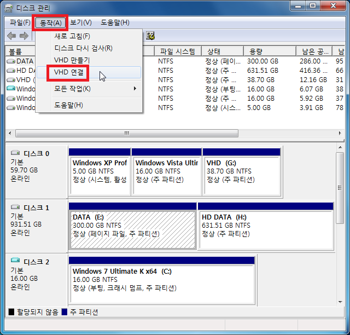
Task: Click the 디스크 0 disk icon
Action: (x=15, y=153)
